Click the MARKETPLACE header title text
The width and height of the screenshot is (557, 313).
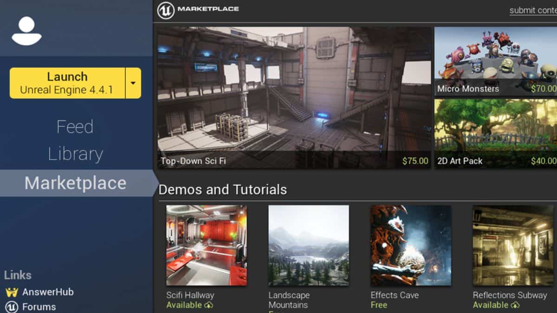tap(208, 9)
